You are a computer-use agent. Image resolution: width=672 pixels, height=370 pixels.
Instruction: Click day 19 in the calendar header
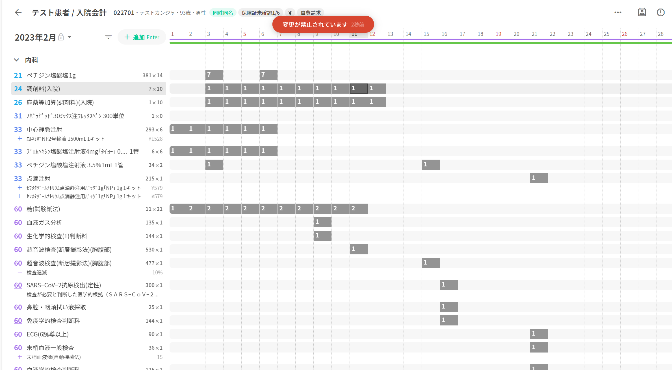tap(498, 34)
